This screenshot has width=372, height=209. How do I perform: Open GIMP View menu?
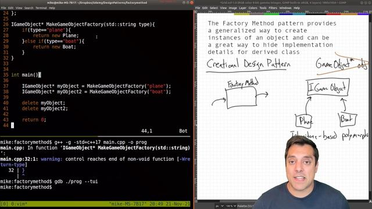click(223, 8)
